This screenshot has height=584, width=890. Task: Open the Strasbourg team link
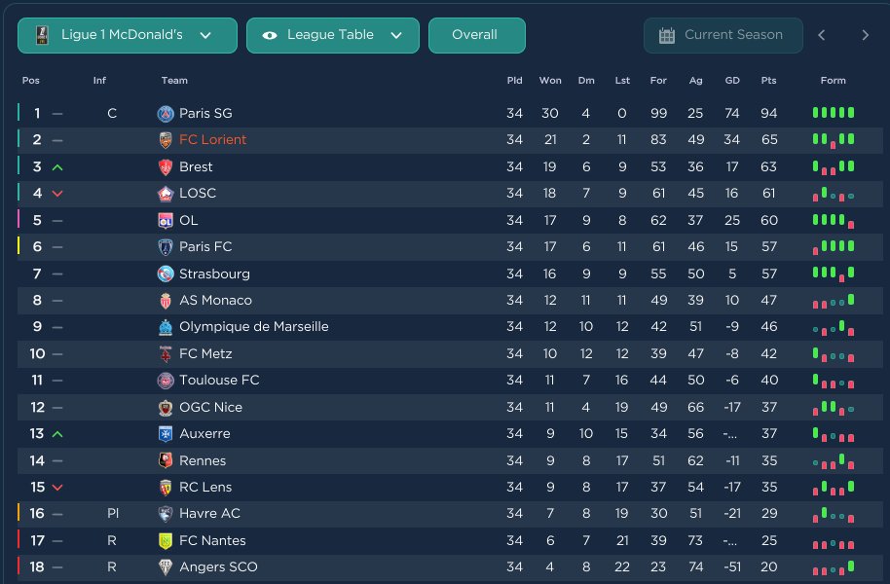click(214, 274)
